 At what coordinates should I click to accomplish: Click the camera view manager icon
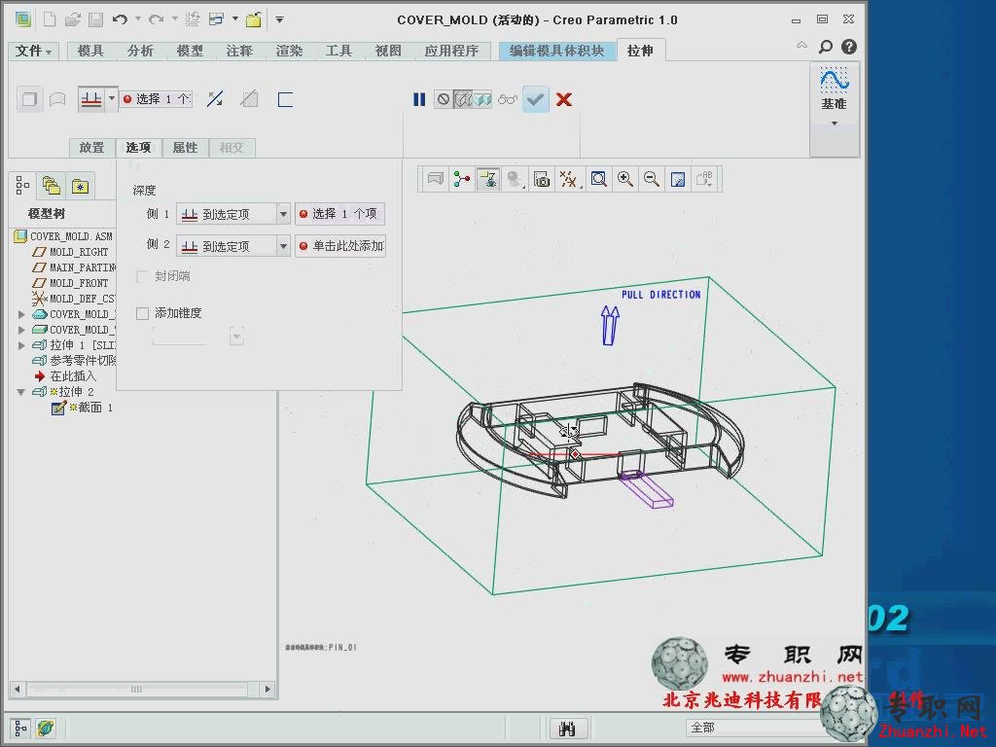coord(541,179)
